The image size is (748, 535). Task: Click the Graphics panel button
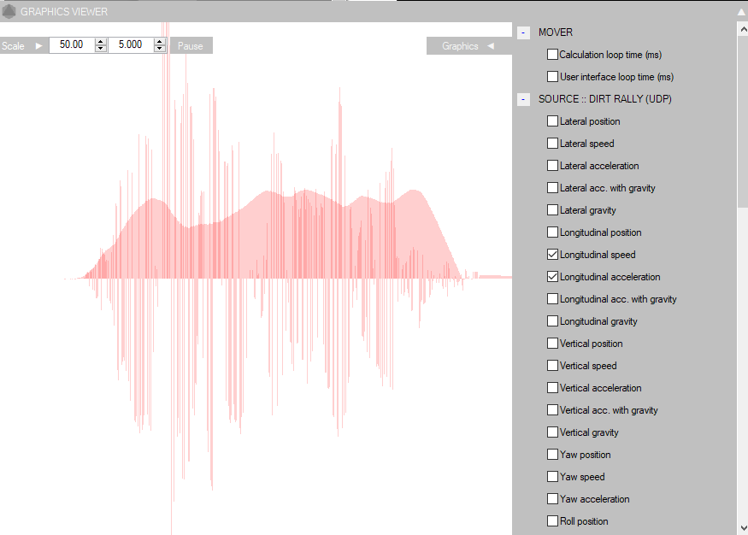(460, 46)
